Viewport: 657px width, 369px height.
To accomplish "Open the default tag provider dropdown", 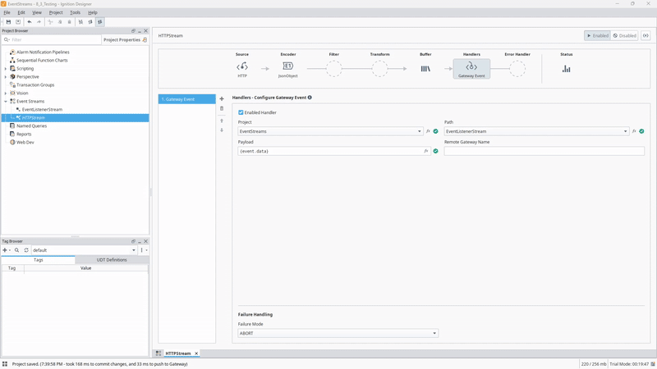I will 84,250.
